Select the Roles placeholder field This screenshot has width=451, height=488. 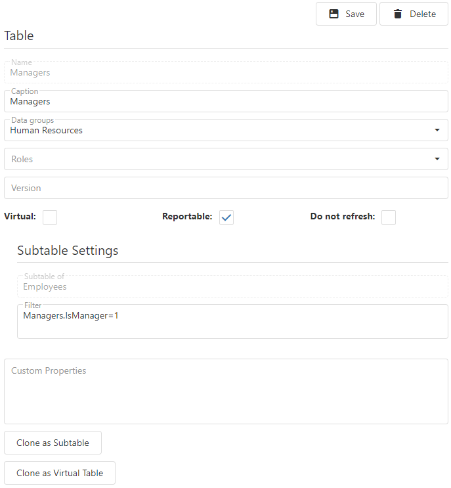(226, 159)
